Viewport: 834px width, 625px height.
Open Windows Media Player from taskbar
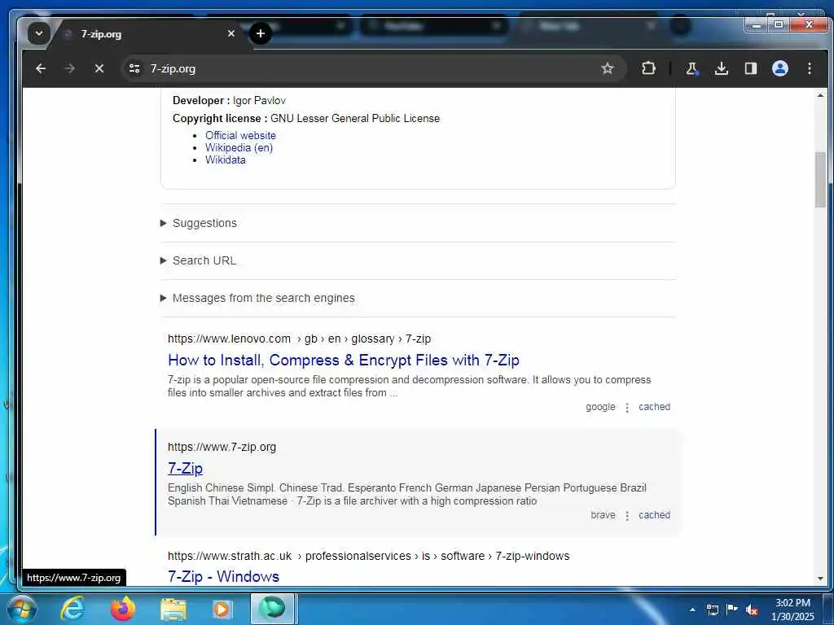click(x=222, y=609)
